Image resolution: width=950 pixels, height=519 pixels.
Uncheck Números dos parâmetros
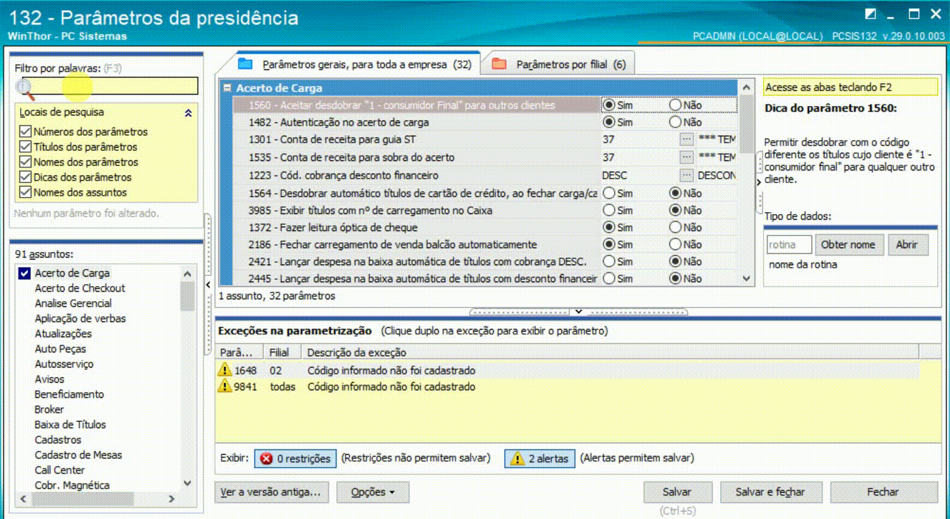[25, 131]
